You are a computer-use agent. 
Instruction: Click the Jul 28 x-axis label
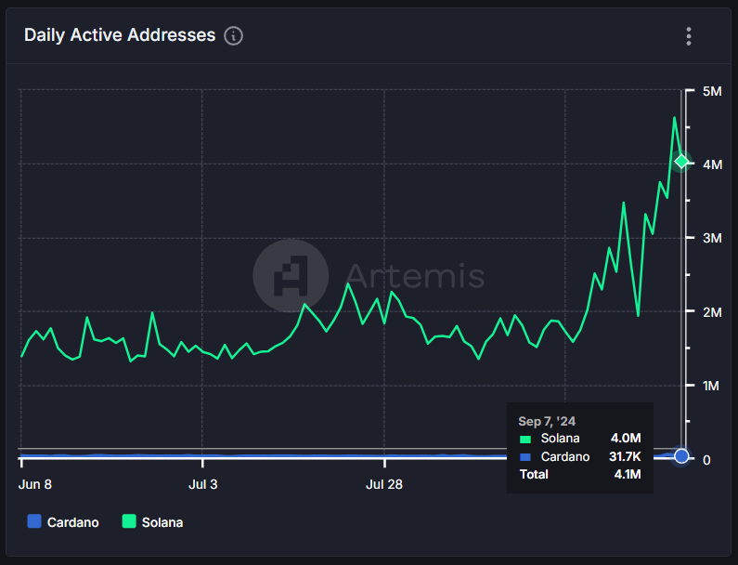tap(384, 484)
